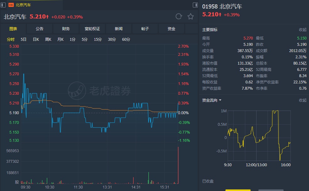Screen dimensions: 309x191
Task: Toggle the left sidebar panel icon
Action: click(3, 5)
